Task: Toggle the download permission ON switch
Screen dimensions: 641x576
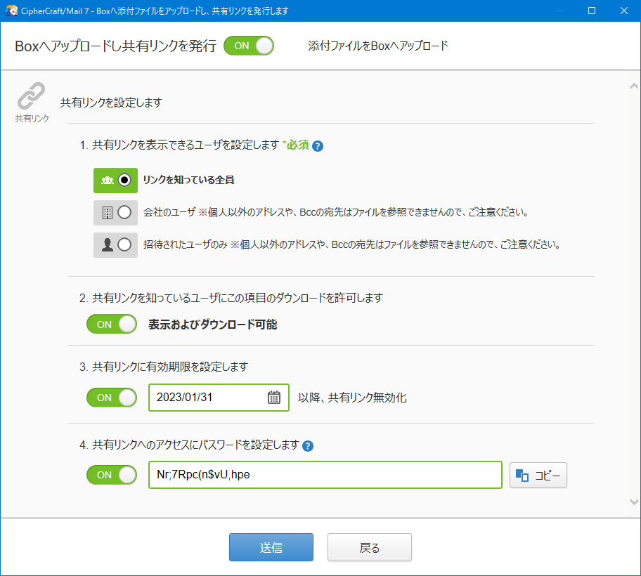Action: pyautogui.click(x=112, y=324)
